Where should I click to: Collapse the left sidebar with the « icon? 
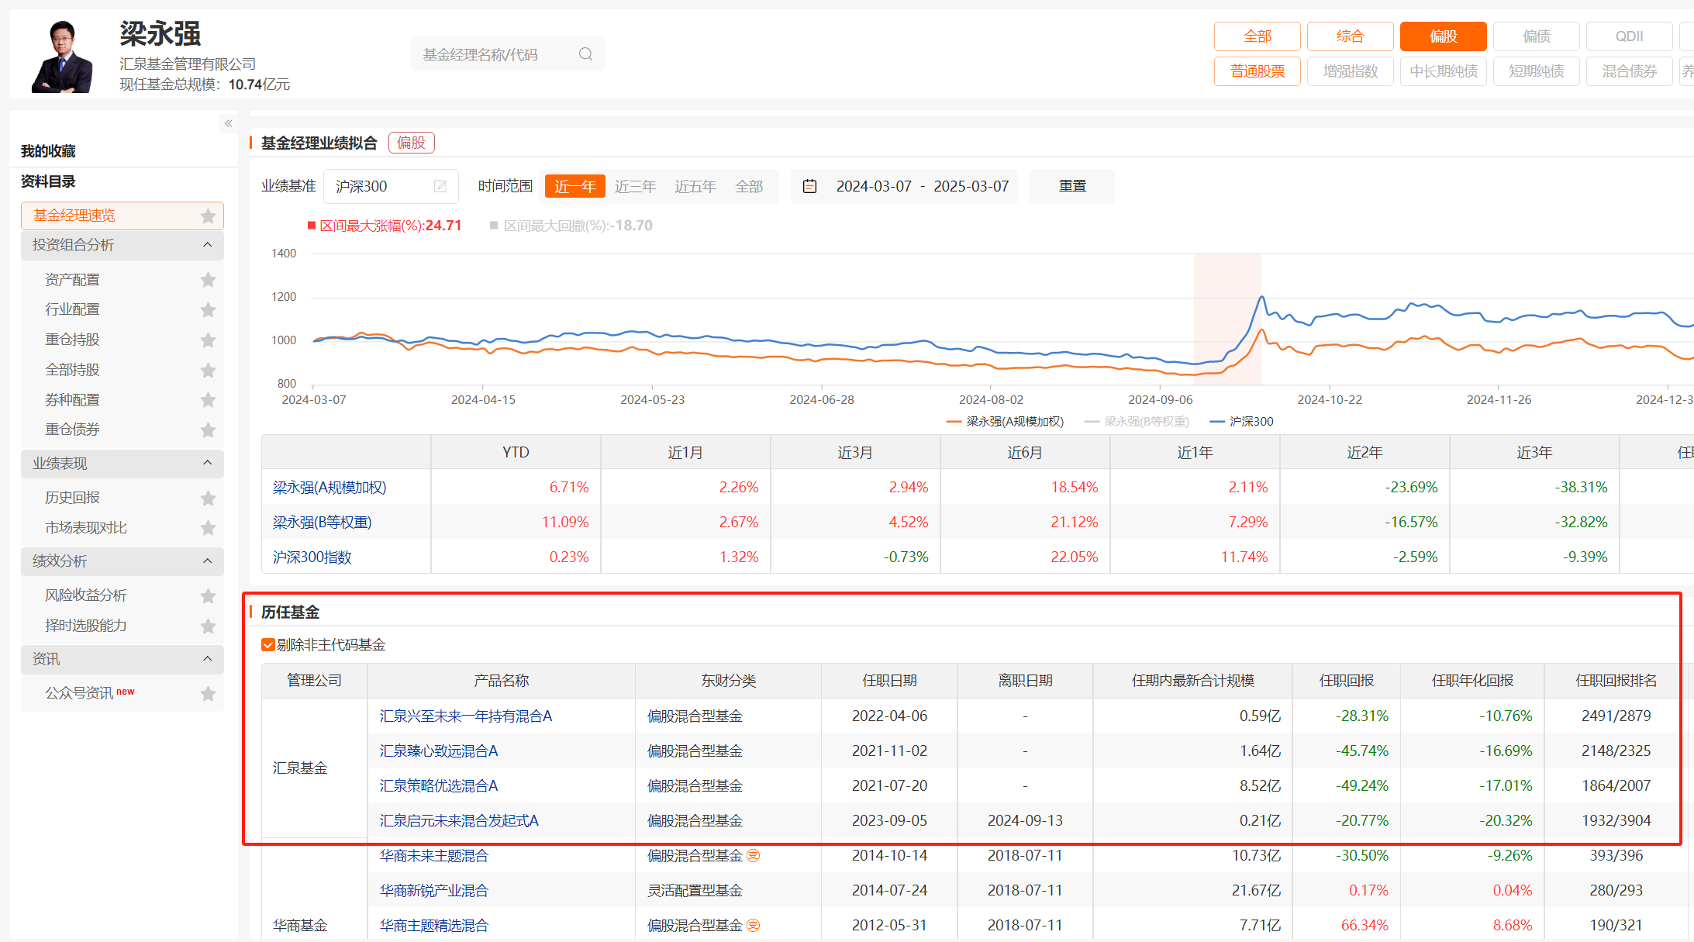click(228, 122)
